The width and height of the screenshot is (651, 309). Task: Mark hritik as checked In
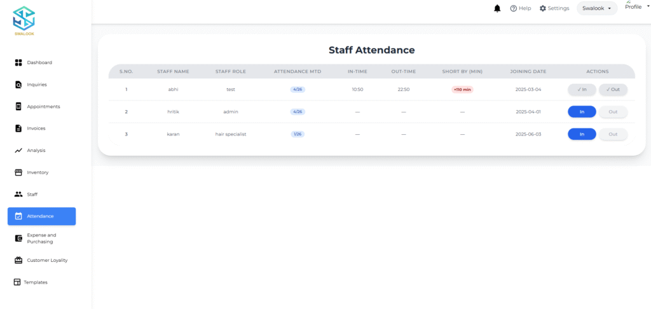(581, 112)
